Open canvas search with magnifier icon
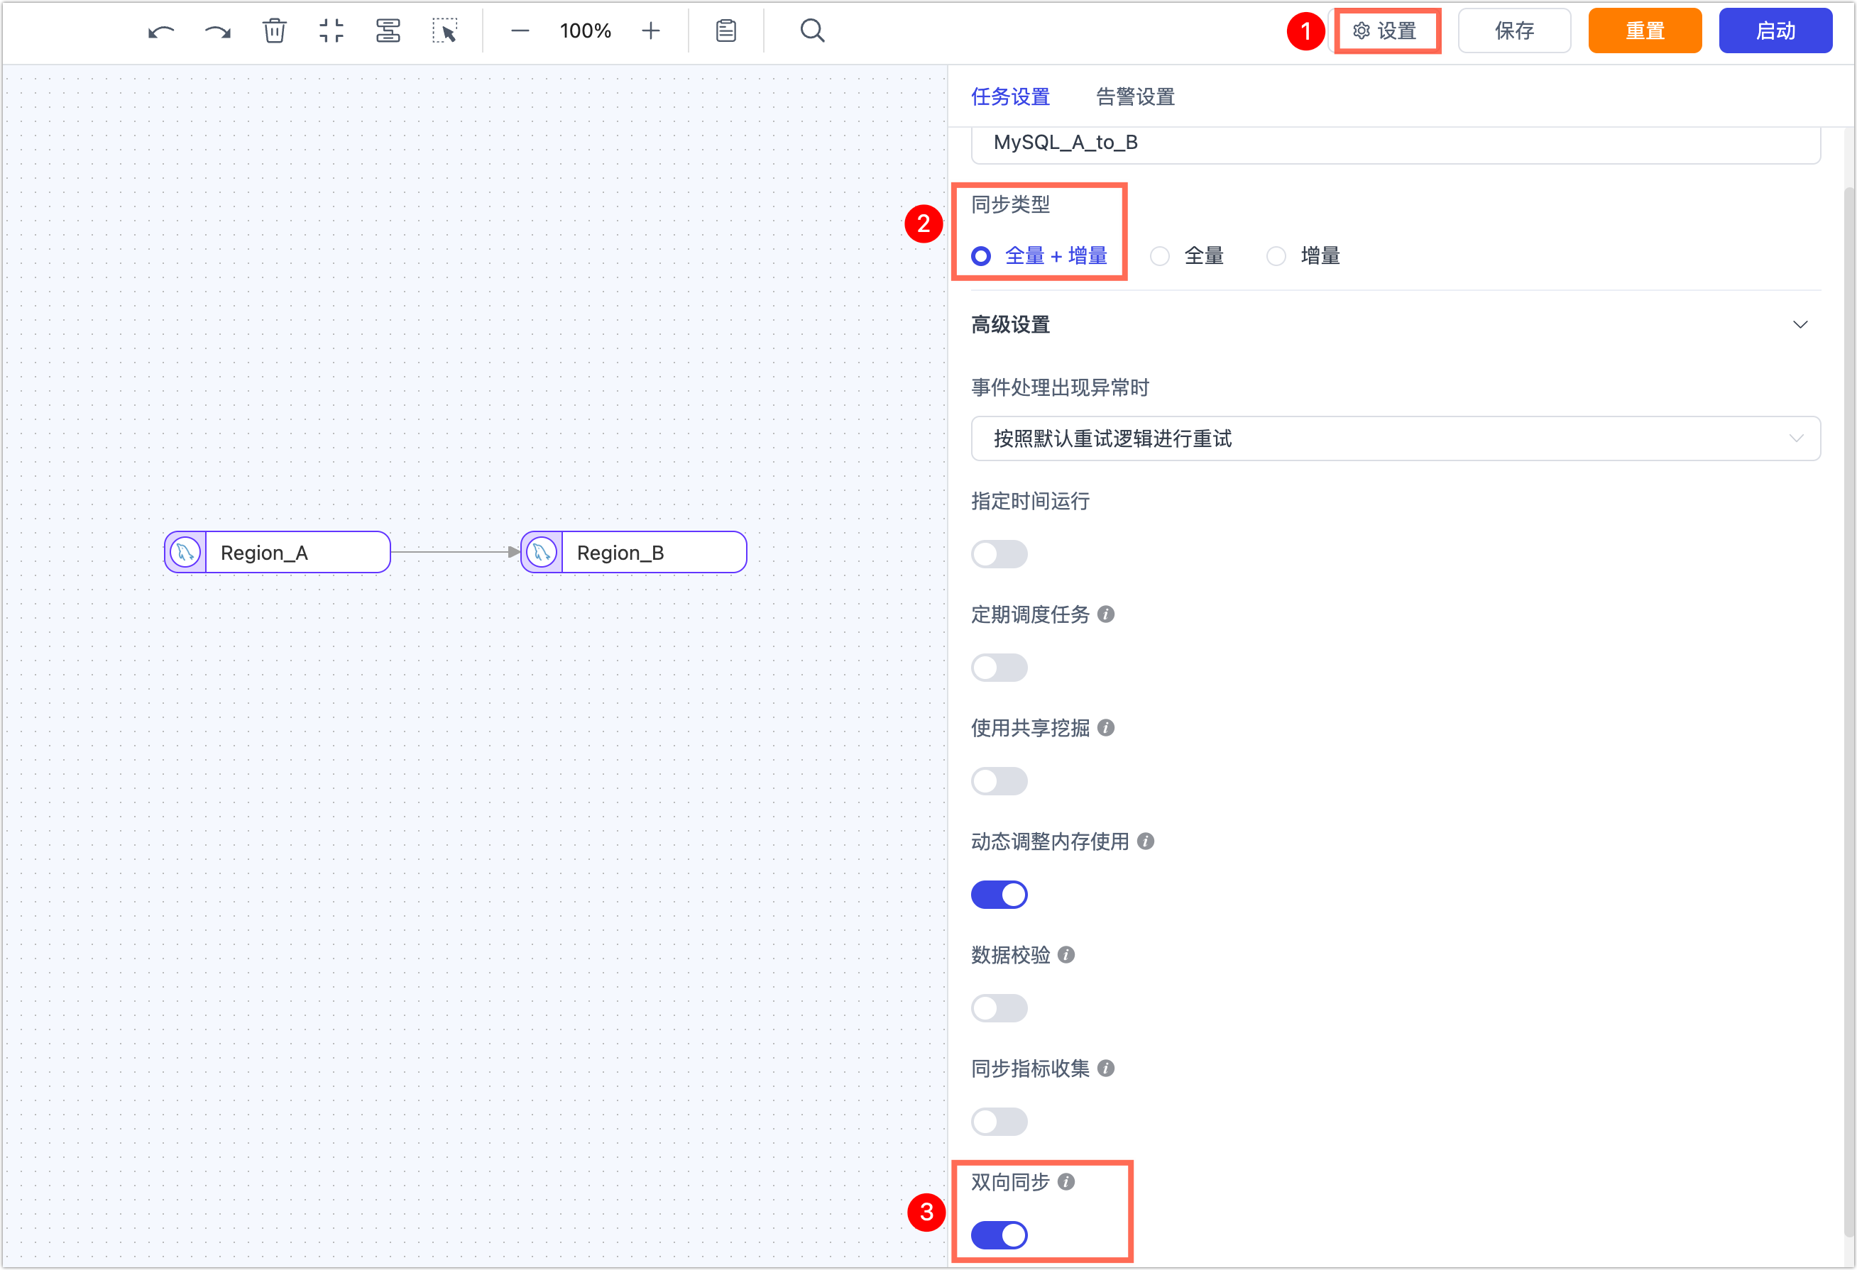The image size is (1857, 1270). click(812, 31)
